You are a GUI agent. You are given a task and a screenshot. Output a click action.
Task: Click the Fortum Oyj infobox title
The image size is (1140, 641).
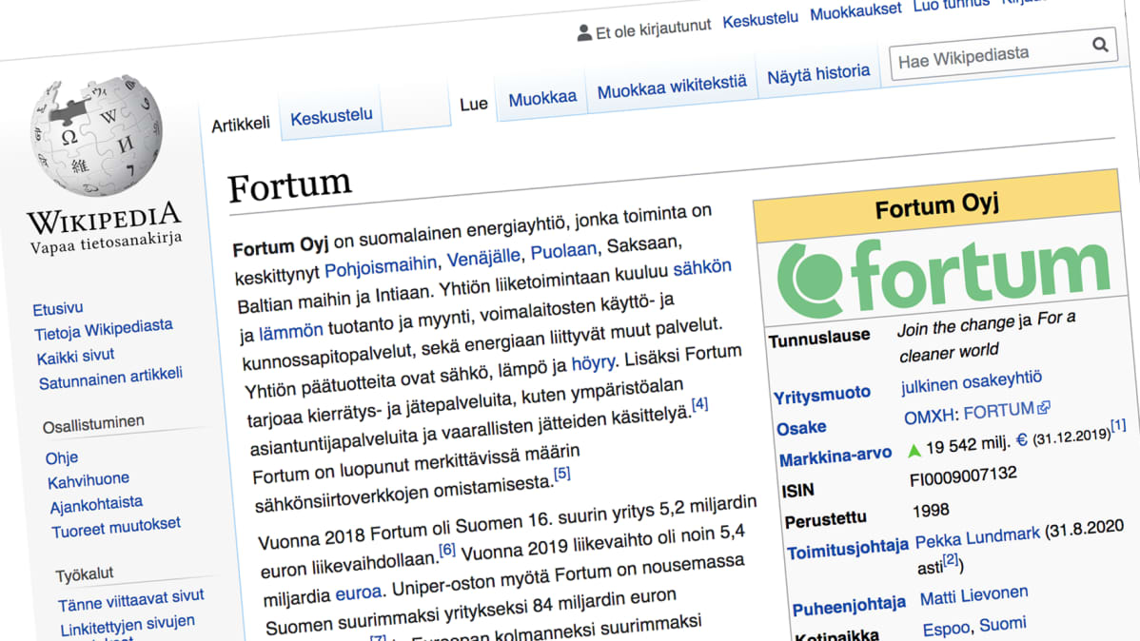coord(936,205)
